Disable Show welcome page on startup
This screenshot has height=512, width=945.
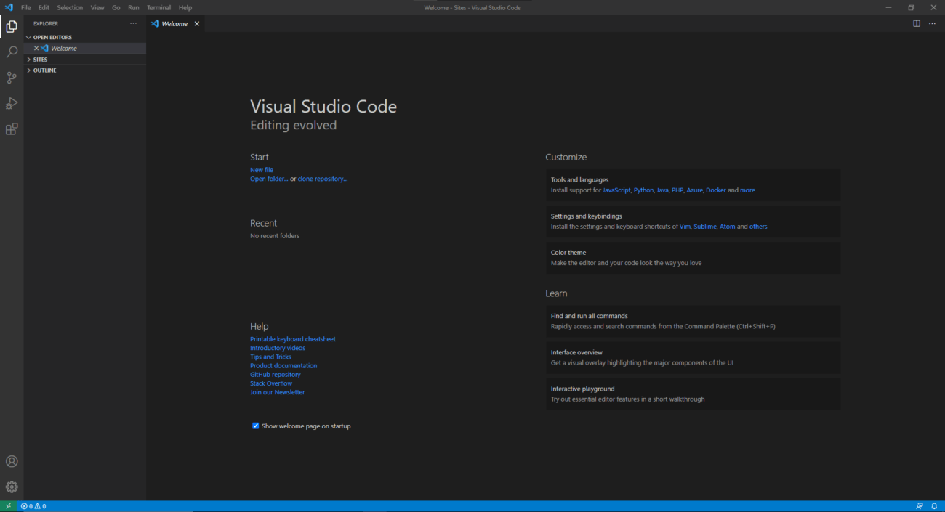255,426
